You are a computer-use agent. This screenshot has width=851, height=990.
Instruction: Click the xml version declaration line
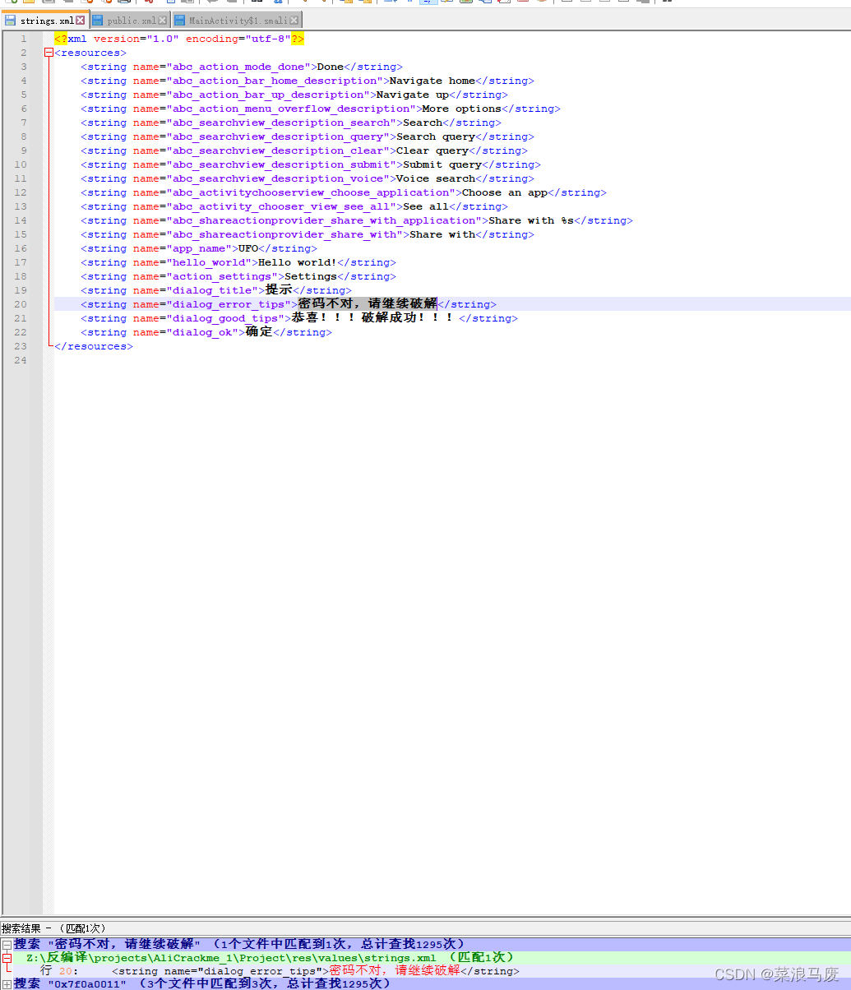[x=179, y=39]
